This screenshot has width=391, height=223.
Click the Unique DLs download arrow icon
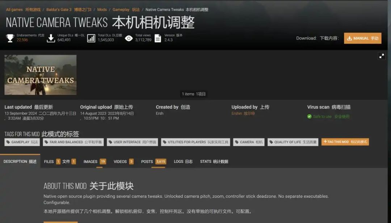tap(51, 38)
